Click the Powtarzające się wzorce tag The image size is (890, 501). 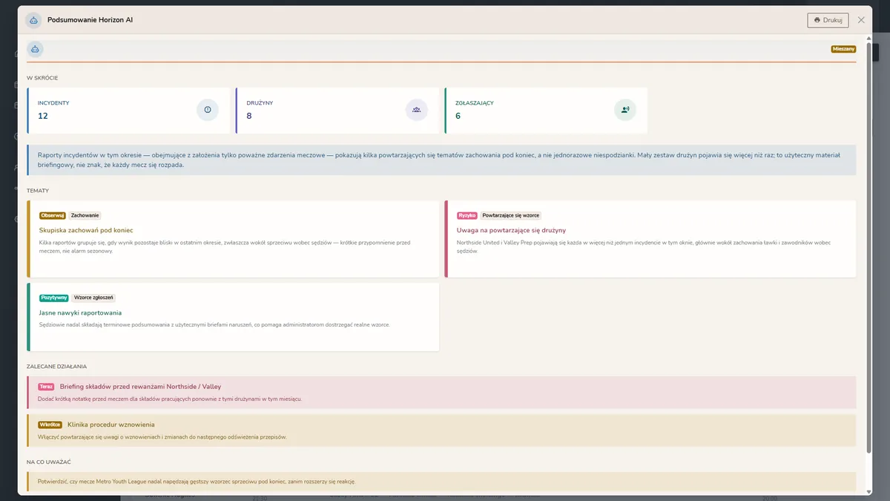511,215
